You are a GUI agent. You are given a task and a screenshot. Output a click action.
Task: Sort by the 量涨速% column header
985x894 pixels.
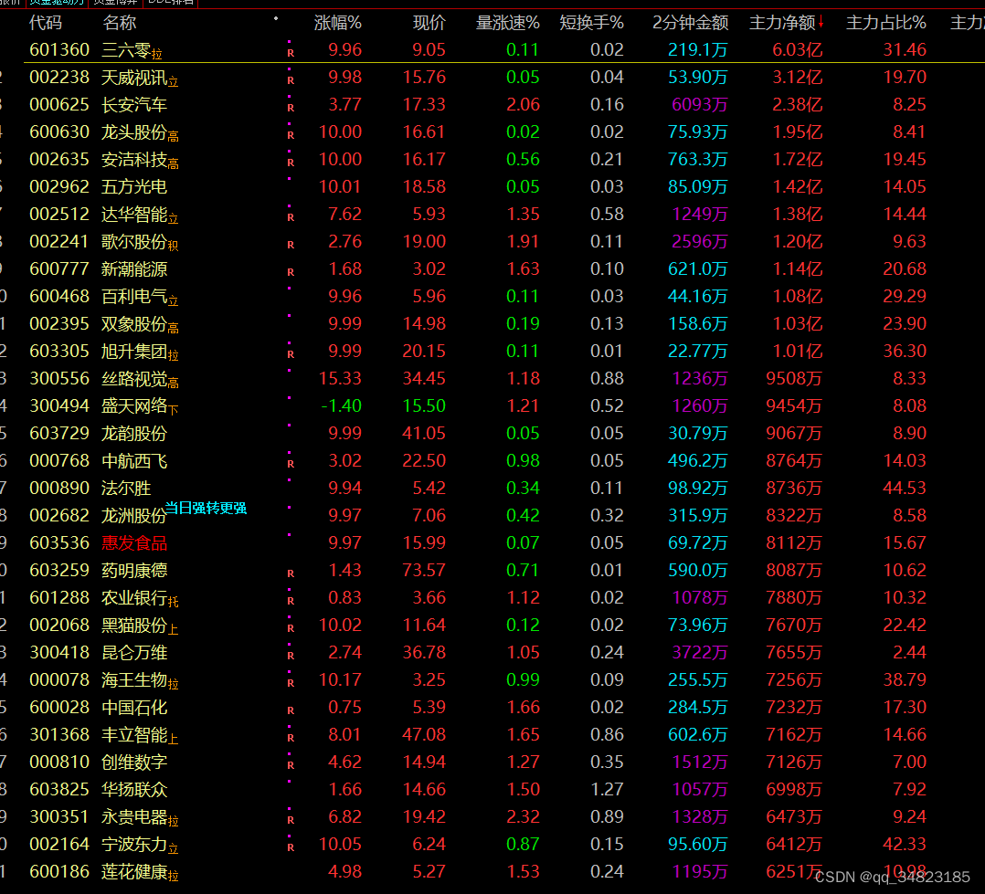click(508, 23)
